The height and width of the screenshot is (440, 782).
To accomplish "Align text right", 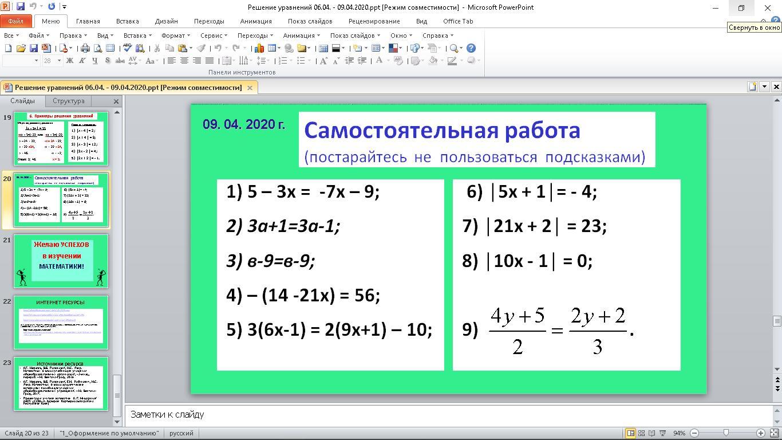I will pyautogui.click(x=196, y=61).
